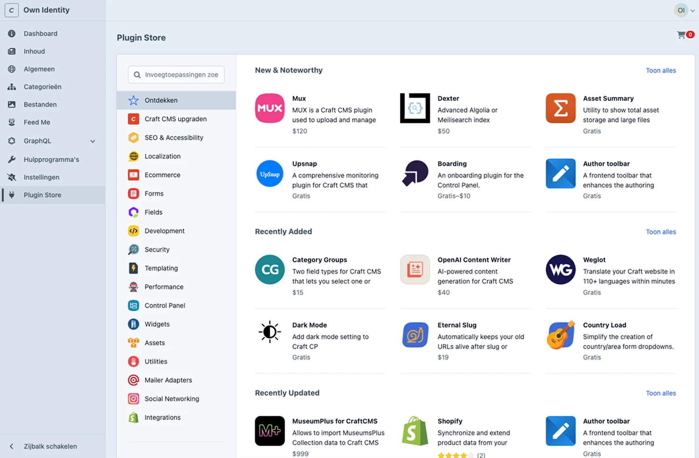The width and height of the screenshot is (699, 458).
Task: Open the OpenAI Content Writer icon
Action: pos(415,270)
